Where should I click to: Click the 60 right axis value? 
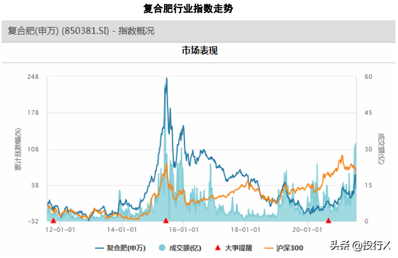pos(368,77)
